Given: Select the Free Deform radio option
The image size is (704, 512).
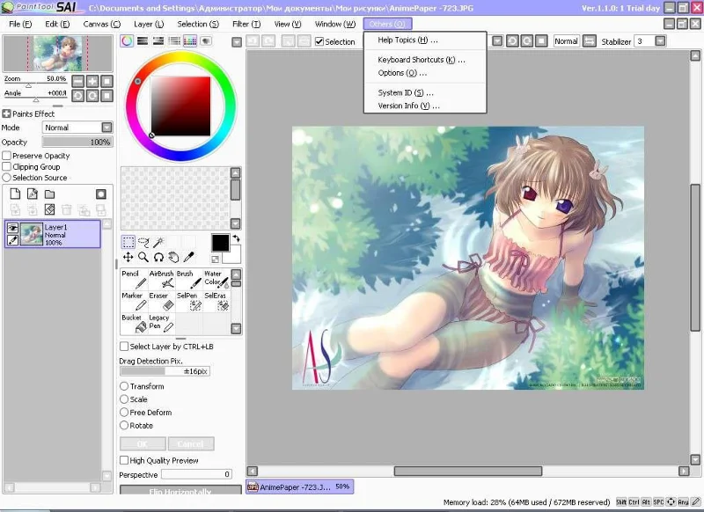Looking at the screenshot, I should (x=124, y=412).
